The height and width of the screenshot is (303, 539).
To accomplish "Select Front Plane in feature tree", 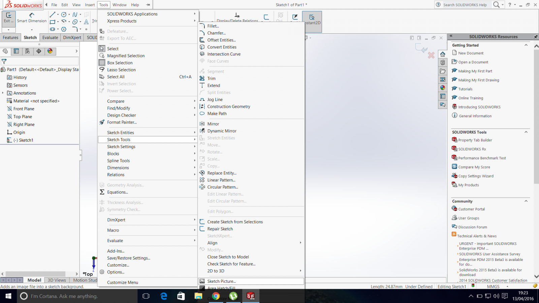I will point(24,109).
